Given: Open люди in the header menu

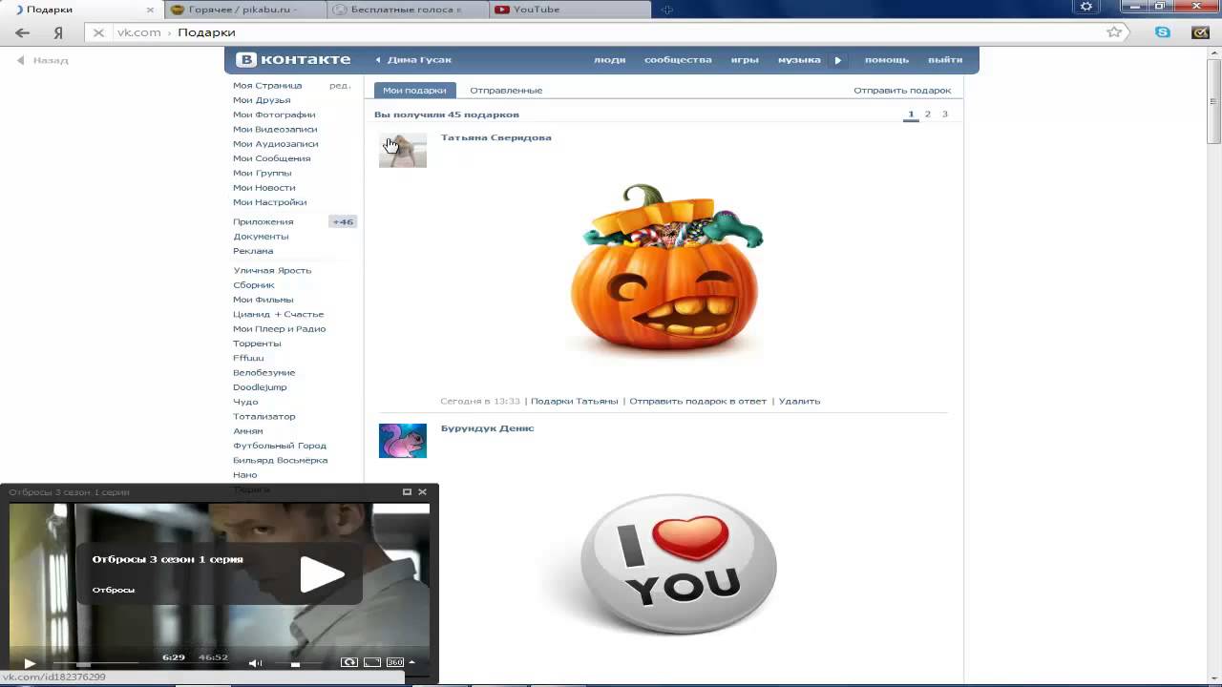Looking at the screenshot, I should click(610, 60).
